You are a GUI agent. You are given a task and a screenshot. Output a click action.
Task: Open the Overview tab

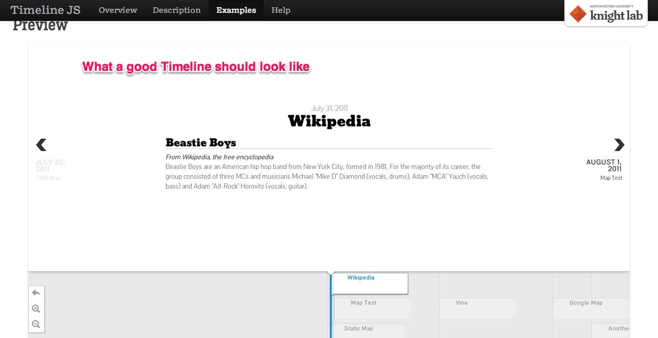(x=118, y=10)
